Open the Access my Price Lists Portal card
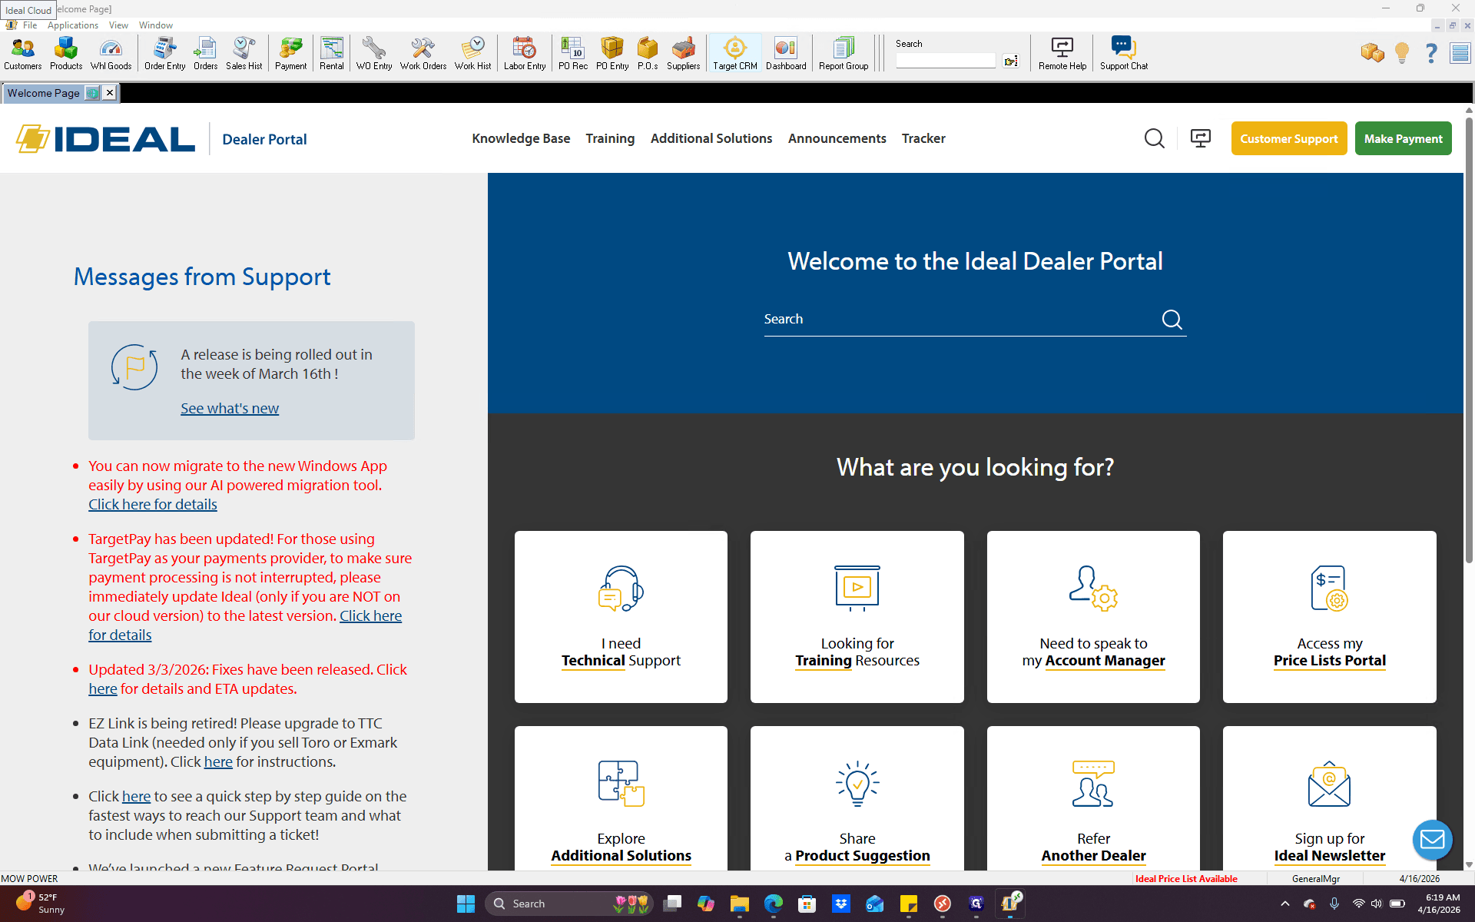 (x=1329, y=616)
